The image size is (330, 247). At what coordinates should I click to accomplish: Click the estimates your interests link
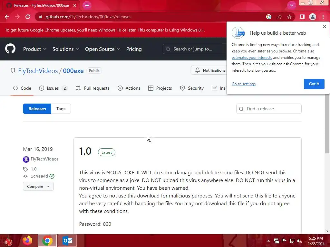[x=252, y=58]
